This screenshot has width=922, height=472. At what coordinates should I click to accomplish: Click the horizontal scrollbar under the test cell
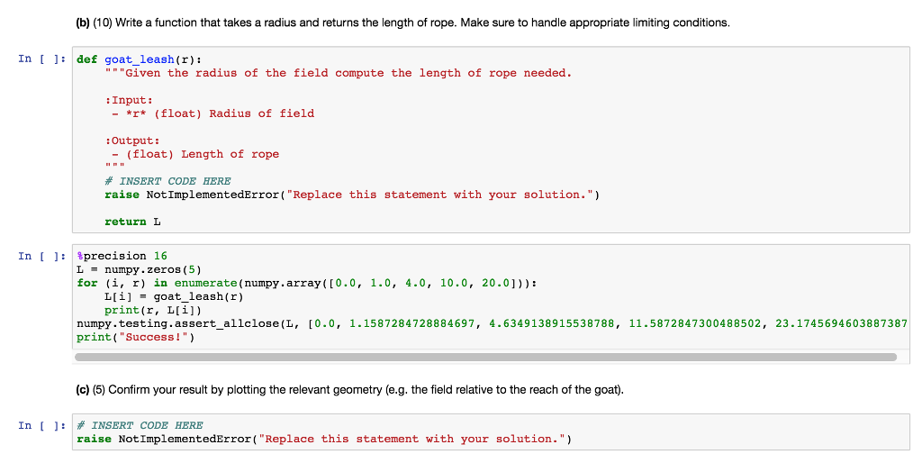(486, 358)
